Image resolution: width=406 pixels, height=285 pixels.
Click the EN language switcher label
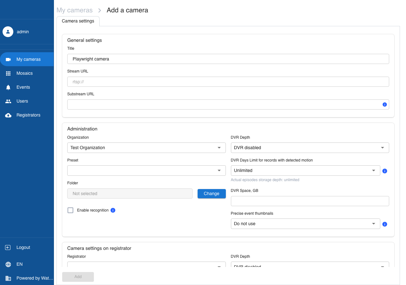tap(19, 264)
